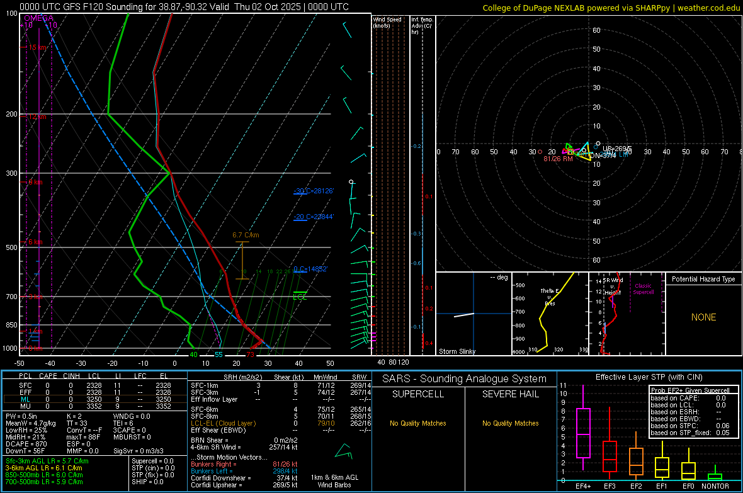Click the 850-500mb LR = 6.0 C/km line
This screenshot has height=493, width=743.
tap(44, 475)
